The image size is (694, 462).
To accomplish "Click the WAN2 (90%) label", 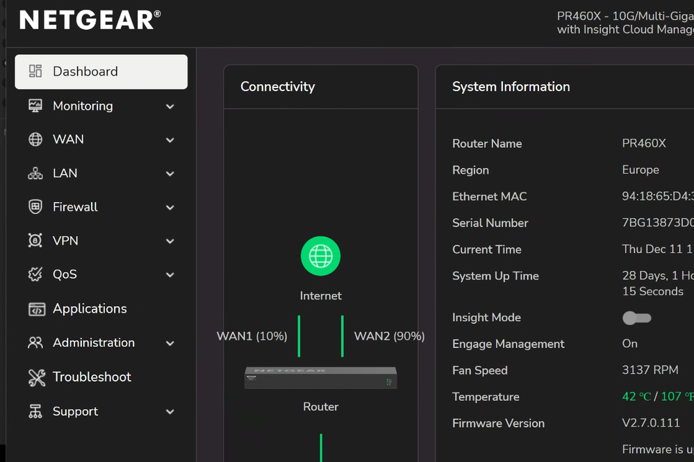I will coord(389,336).
